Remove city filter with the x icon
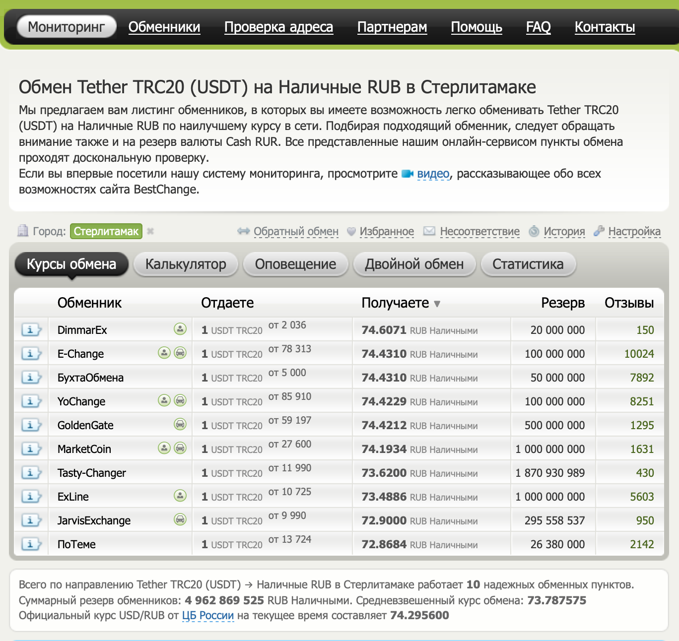The image size is (679, 641). (150, 231)
